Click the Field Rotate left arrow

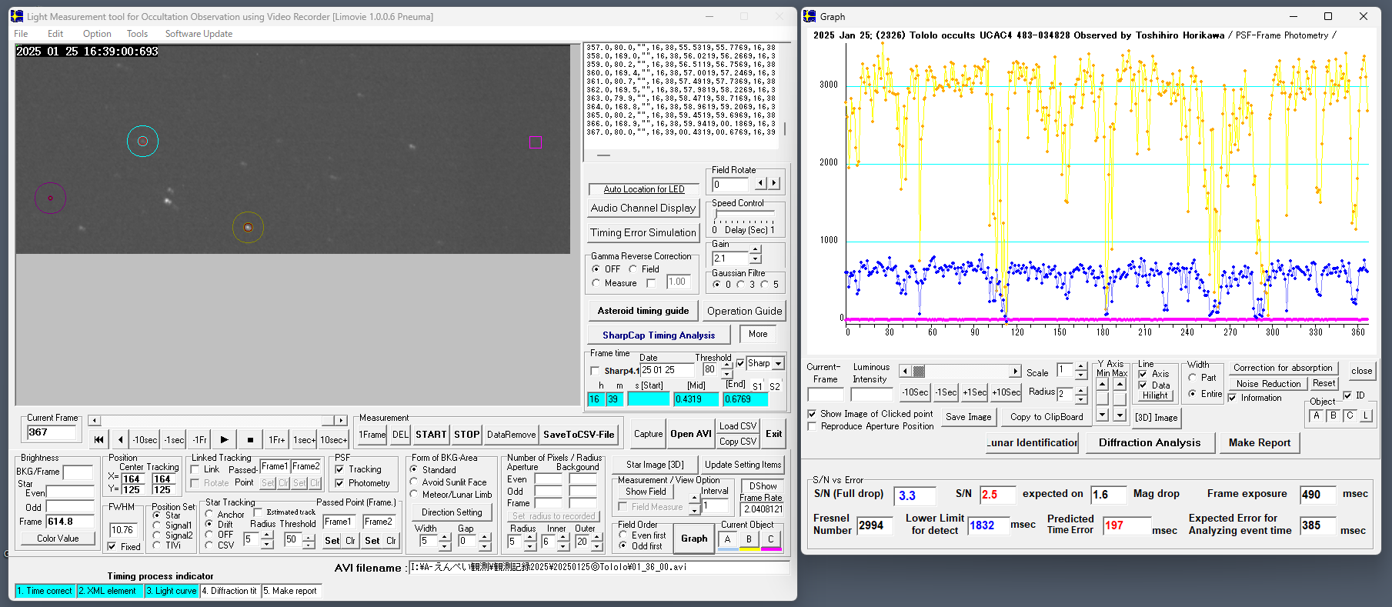coord(760,183)
